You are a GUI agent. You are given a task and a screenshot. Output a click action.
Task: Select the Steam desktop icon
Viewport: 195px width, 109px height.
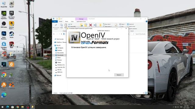pyautogui.click(x=12, y=35)
